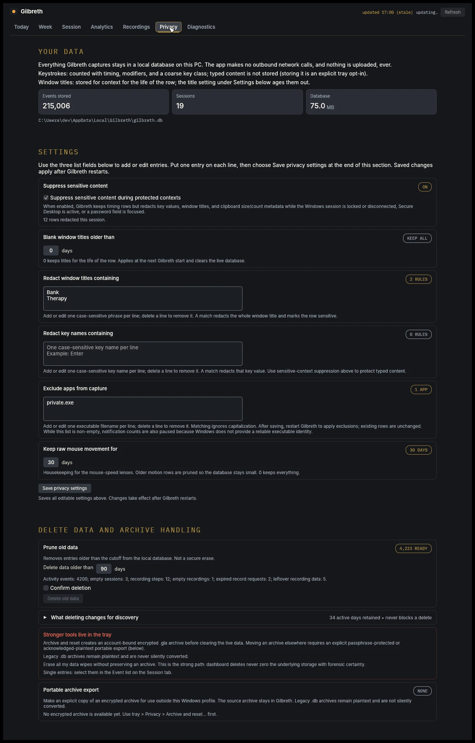
Task: Click the Redact window titles text area
Action: (143, 298)
